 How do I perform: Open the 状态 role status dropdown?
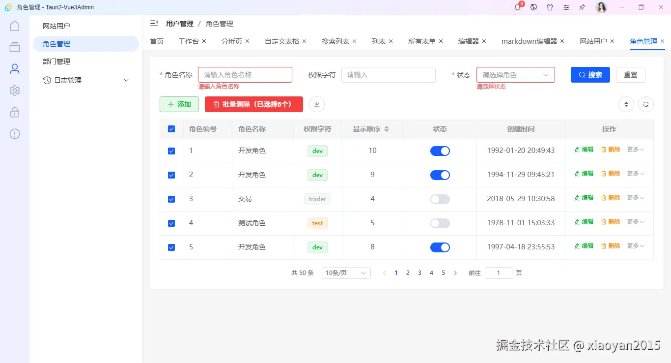(x=515, y=74)
